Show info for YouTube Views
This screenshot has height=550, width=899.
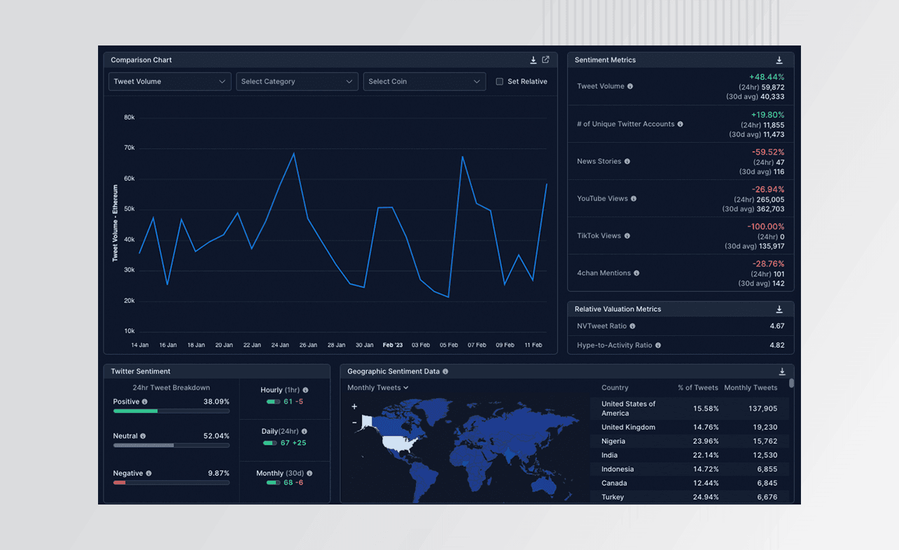click(634, 199)
